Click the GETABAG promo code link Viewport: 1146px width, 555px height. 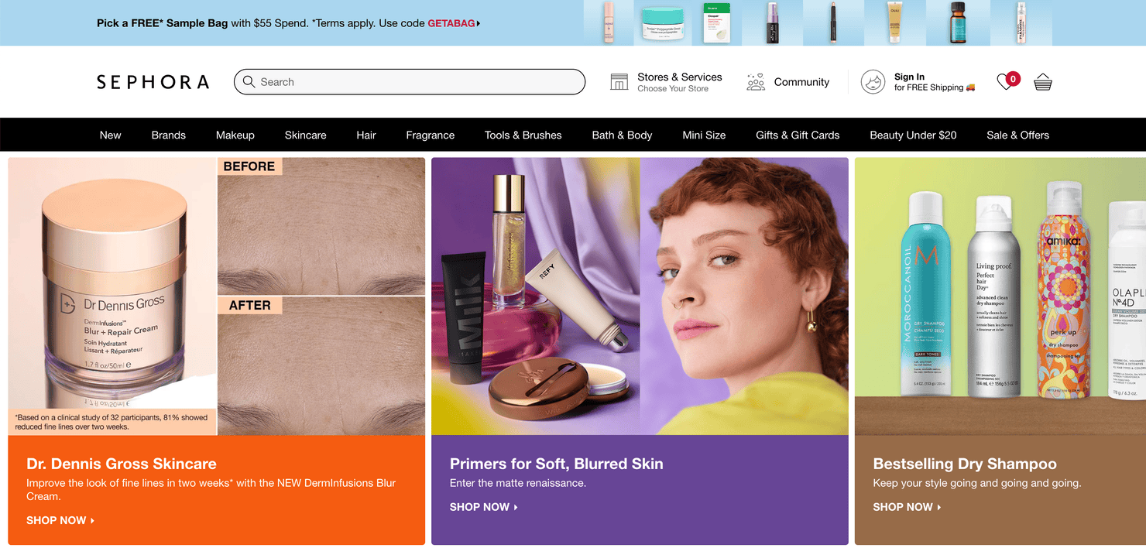[454, 23]
